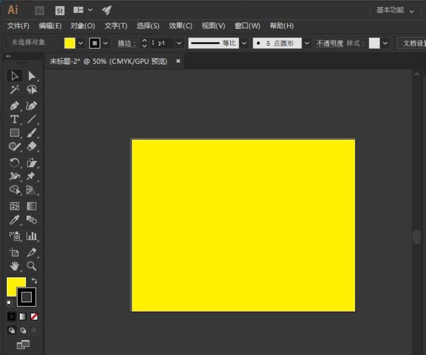Select the Slice tool
This screenshot has height=355, width=426.
tap(32, 252)
